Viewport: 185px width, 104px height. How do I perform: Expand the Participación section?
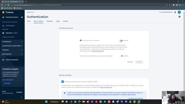coord(12,54)
